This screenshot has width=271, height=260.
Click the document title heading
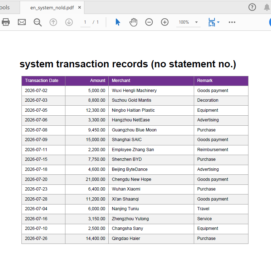click(x=128, y=64)
